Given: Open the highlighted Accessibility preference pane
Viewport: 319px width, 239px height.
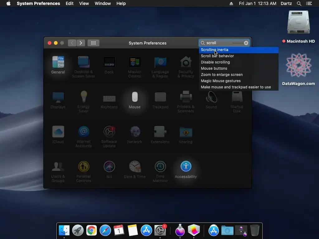Looking at the screenshot, I should pyautogui.click(x=186, y=170).
